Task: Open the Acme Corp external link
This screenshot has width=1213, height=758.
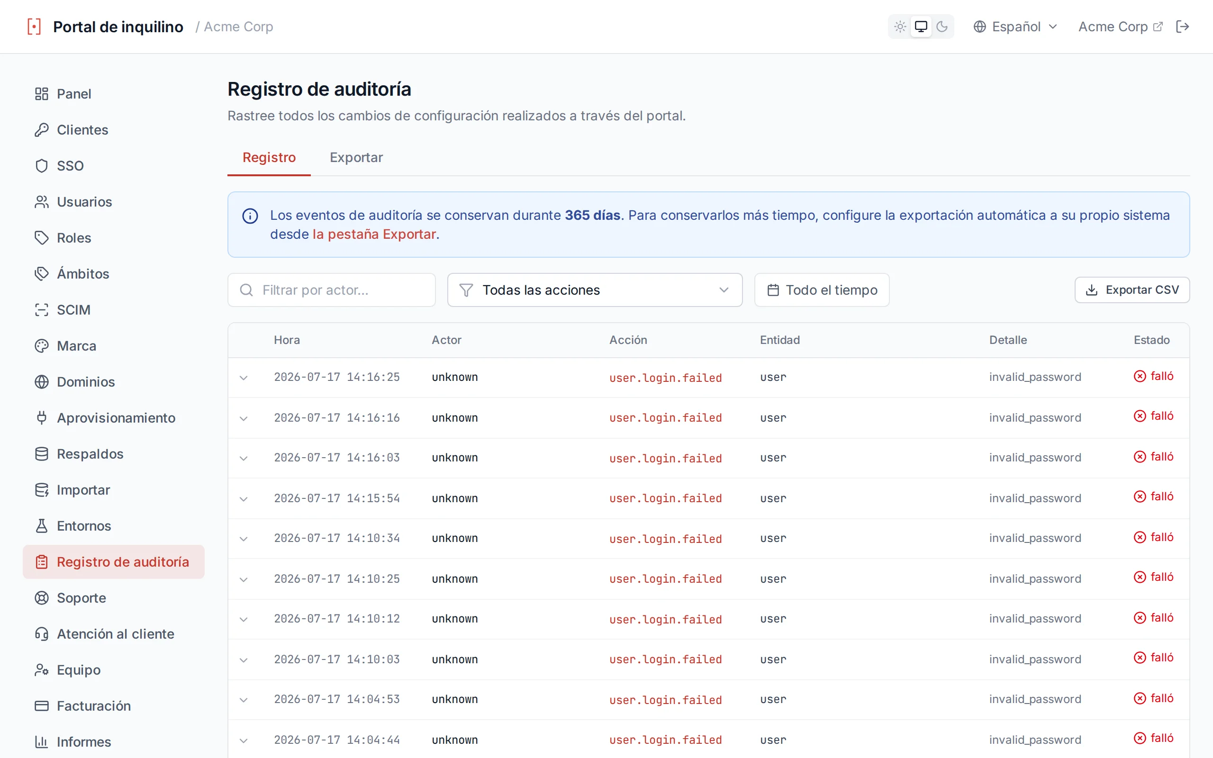Action: 1120,27
